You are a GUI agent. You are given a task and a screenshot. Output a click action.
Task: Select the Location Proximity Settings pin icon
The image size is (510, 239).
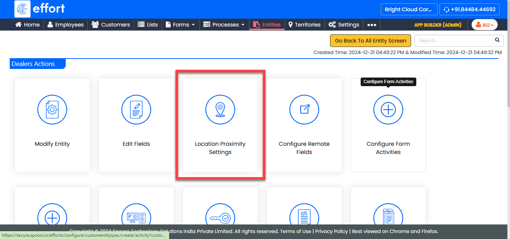[x=220, y=110]
